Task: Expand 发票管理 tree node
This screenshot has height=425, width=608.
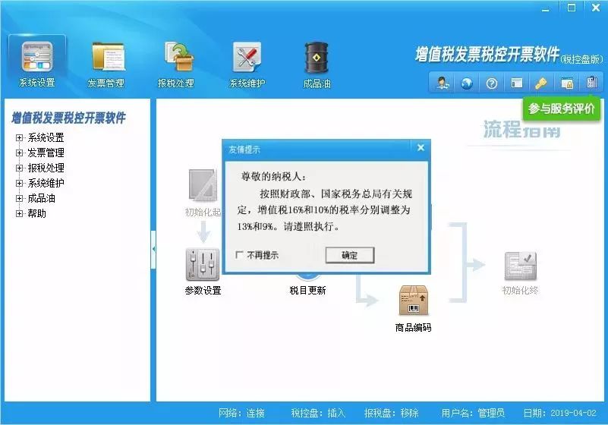Action: coord(19,153)
